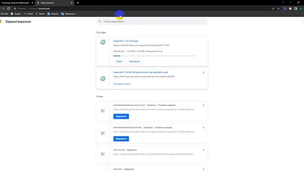Click the Учора section label

pyautogui.click(x=99, y=96)
